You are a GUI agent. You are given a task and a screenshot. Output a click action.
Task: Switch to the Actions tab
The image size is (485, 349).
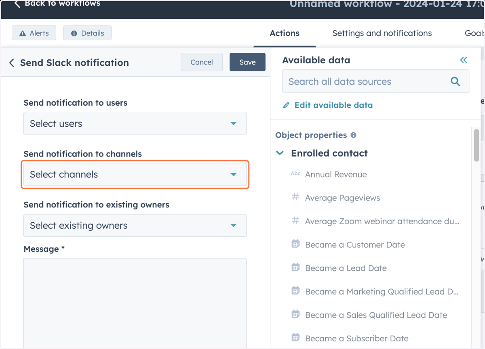click(x=285, y=33)
